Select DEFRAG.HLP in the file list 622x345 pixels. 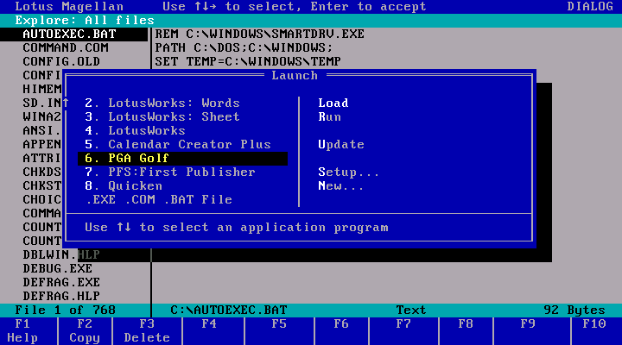(61, 297)
